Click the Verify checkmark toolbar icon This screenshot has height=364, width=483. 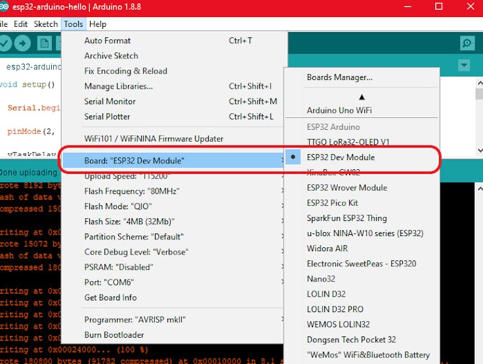pyautogui.click(x=5, y=43)
